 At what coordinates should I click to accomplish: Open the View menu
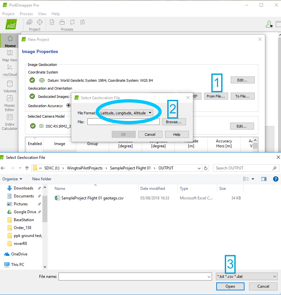click(42, 14)
